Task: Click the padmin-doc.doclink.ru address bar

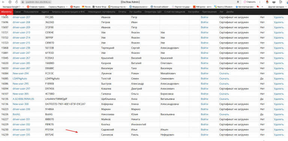Action: coord(38,2)
